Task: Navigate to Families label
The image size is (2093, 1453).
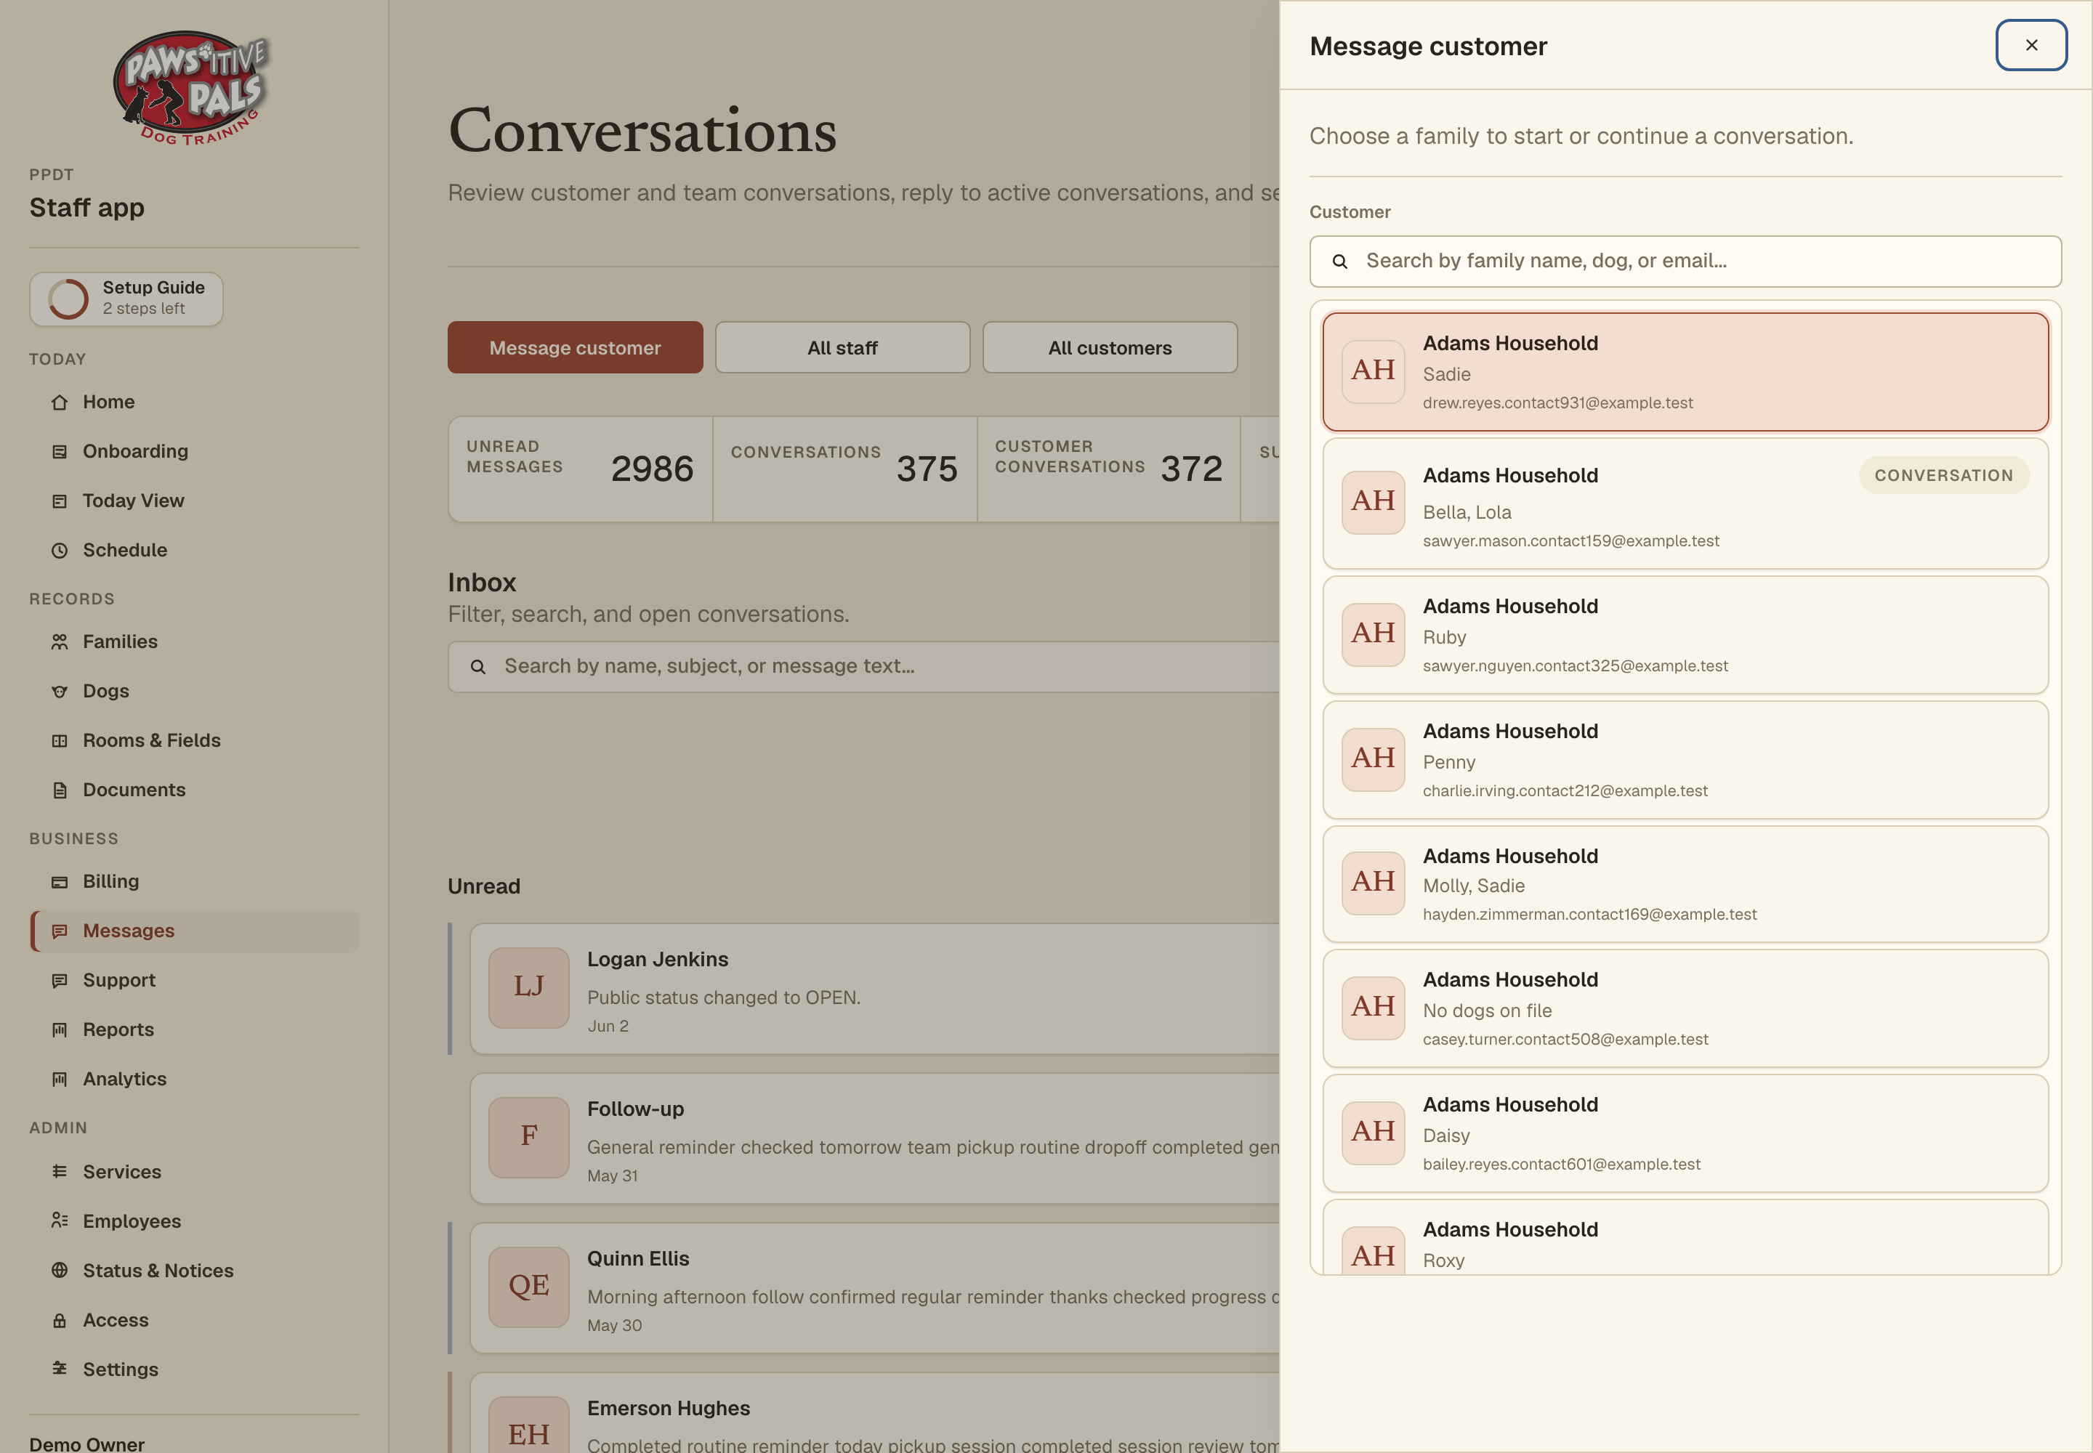Action: pos(120,641)
